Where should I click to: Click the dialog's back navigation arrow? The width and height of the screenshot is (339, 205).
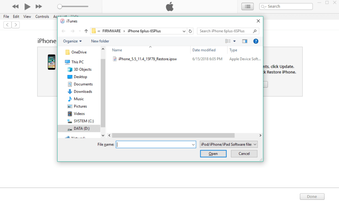63,31
